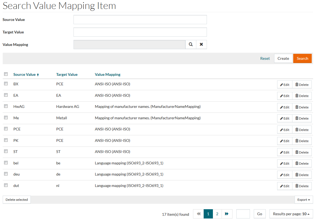Click the Create button

pyautogui.click(x=283, y=58)
